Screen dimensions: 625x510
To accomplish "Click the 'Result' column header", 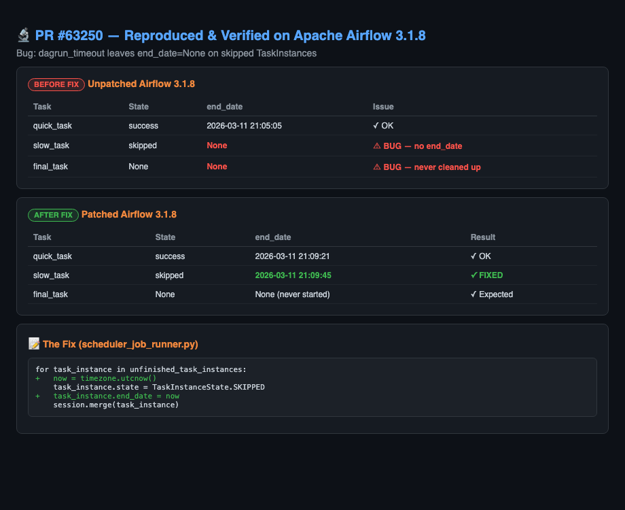I will tap(483, 237).
